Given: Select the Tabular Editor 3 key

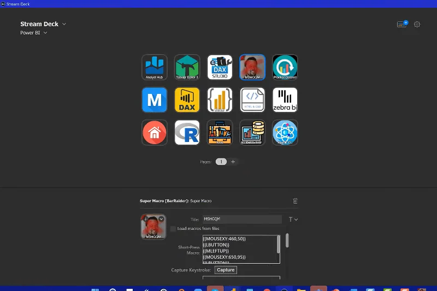Looking at the screenshot, I should [187, 67].
